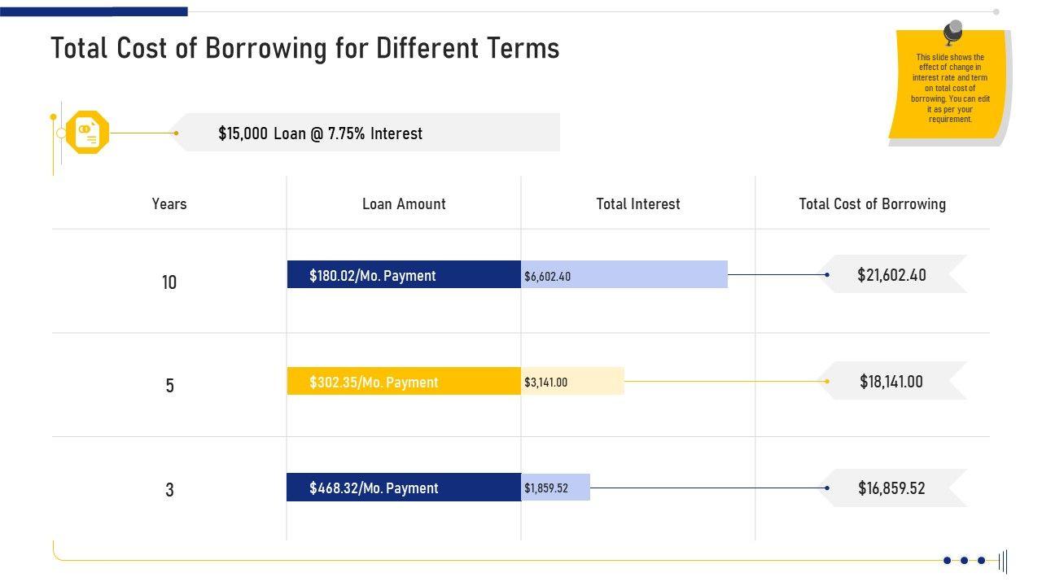Screen dimensions: 1042x586
Task: Click the yellow octagon document icon
Action: coord(87,132)
